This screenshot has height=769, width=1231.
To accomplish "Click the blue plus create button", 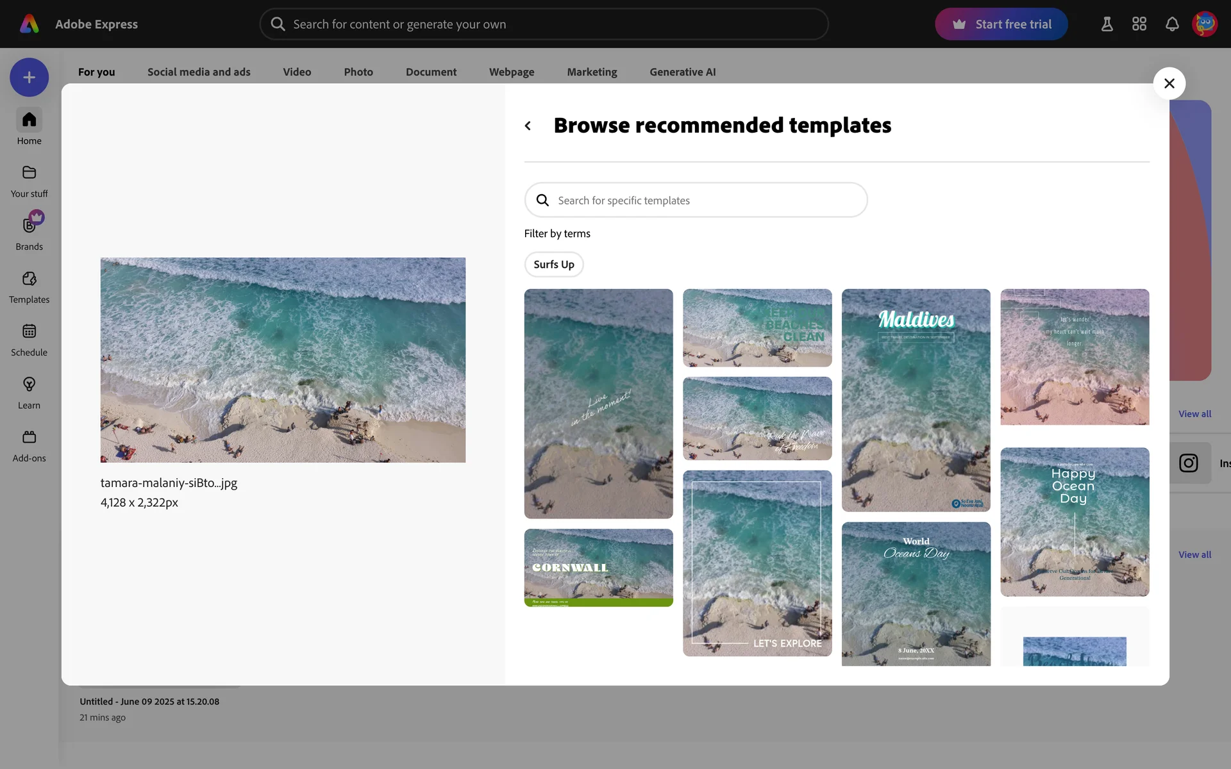I will [x=29, y=78].
